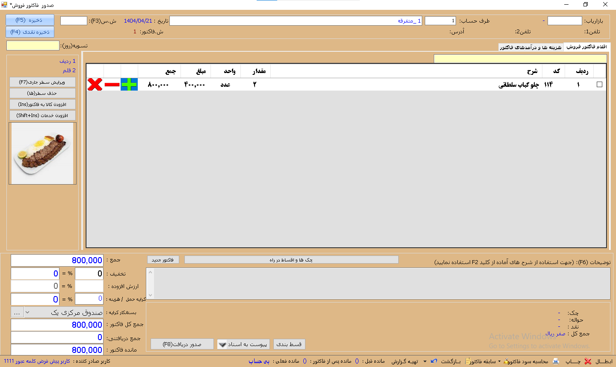Click the red cancel (ابطال) icon
Screen dimensions: 616x367
pos(588,361)
